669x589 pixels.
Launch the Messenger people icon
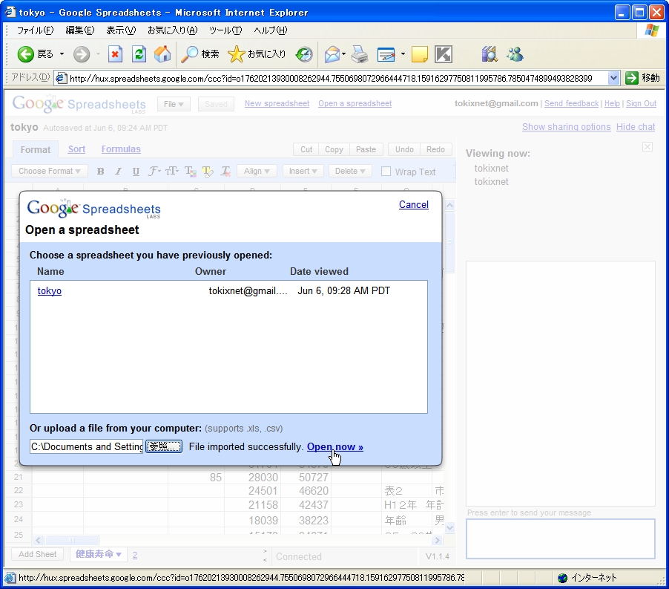coord(515,54)
